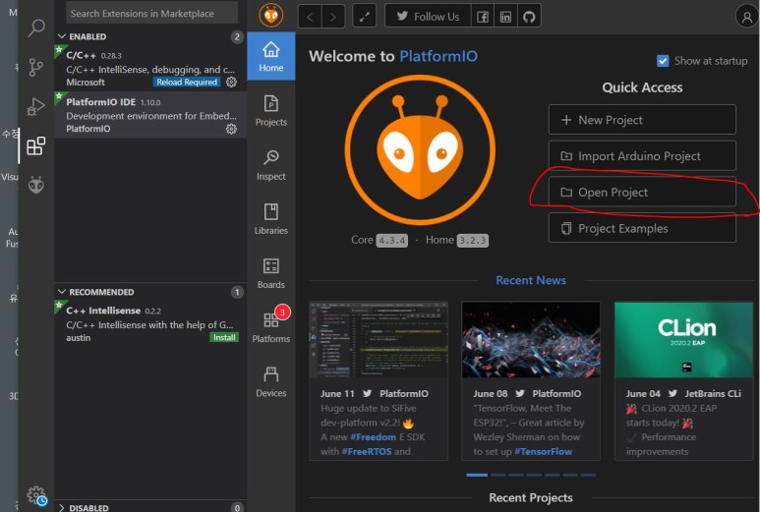Click the C/C++ extension settings gear
Viewport: 760px width, 512px height.
(232, 82)
